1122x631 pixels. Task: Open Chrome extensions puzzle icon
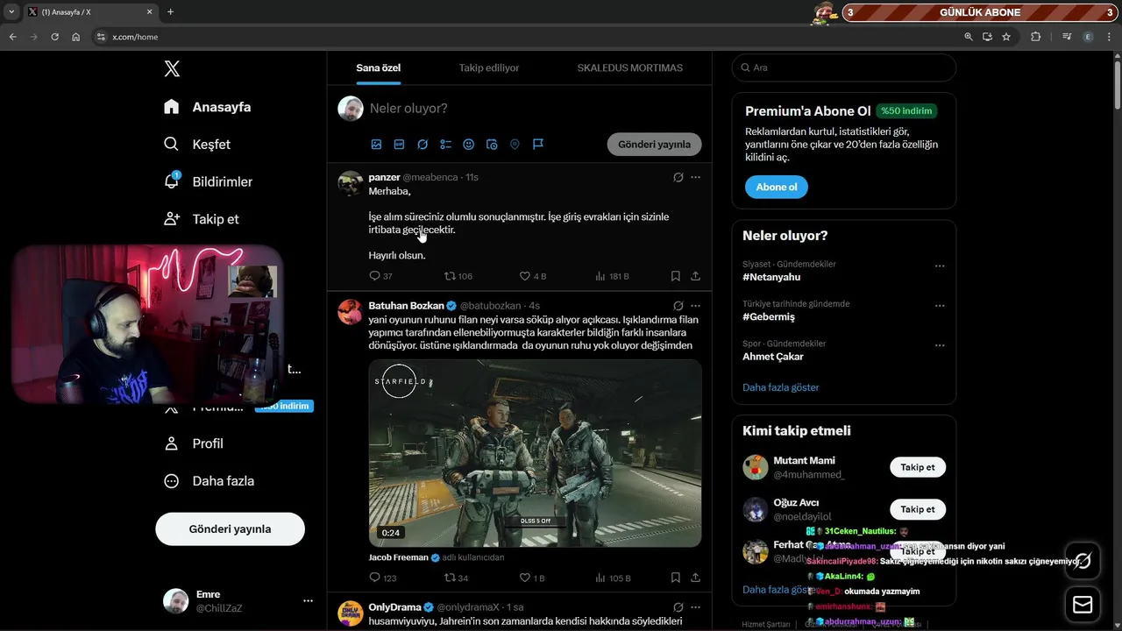pos(1035,37)
